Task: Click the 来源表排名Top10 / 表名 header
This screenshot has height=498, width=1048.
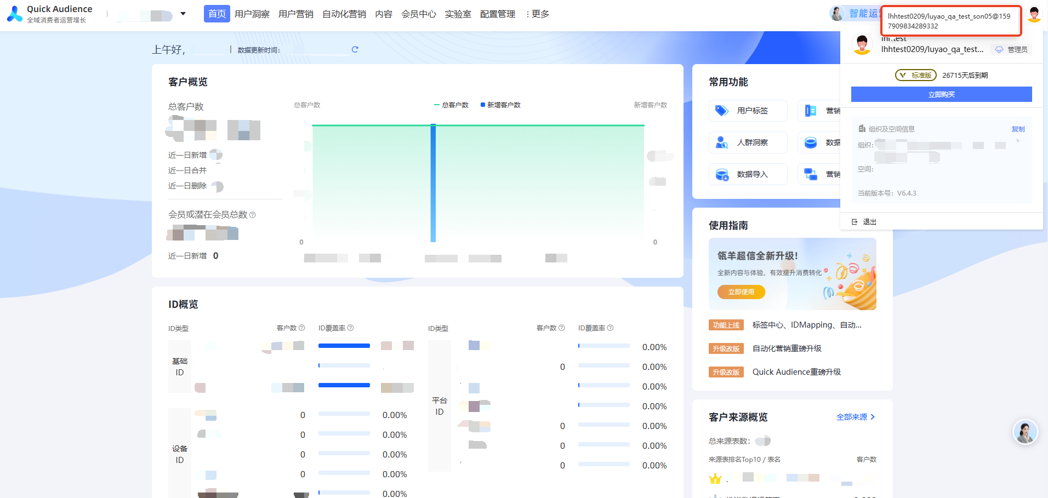Action: point(744,459)
